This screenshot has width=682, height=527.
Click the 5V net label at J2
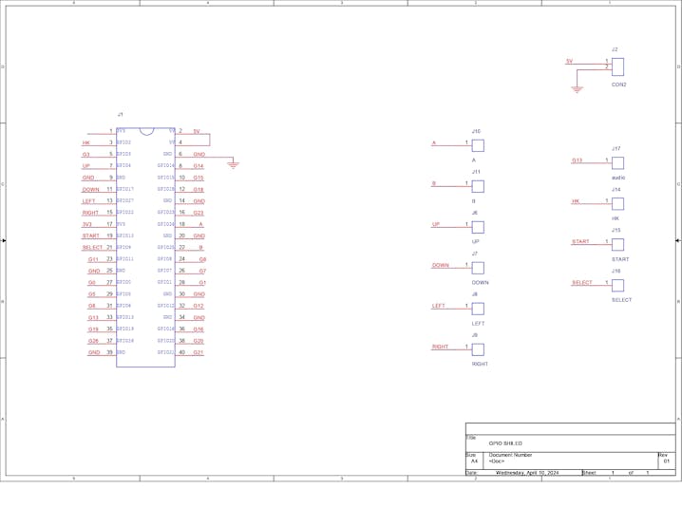(569, 62)
